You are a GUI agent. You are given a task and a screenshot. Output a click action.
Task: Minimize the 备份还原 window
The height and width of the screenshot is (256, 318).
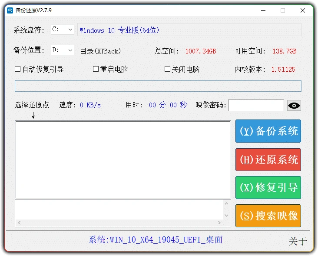[263, 10]
